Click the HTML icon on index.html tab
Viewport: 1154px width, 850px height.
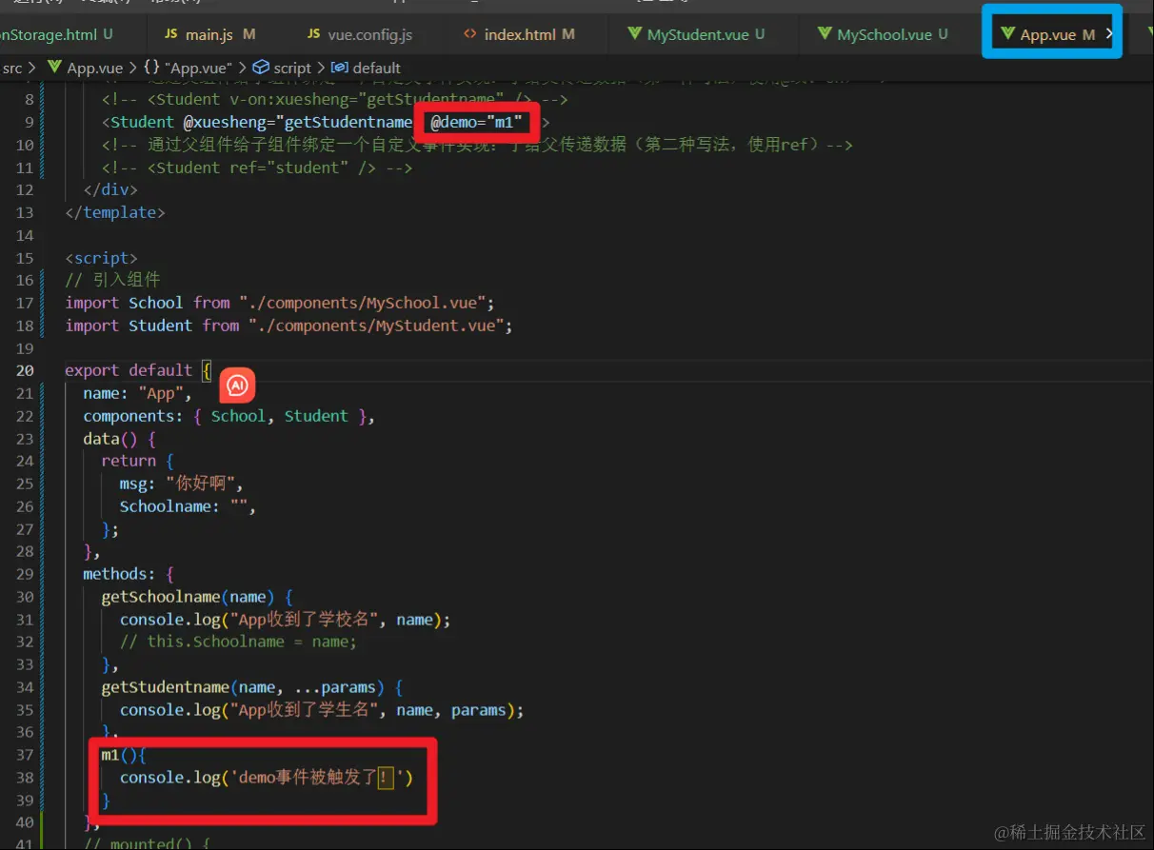click(x=470, y=34)
